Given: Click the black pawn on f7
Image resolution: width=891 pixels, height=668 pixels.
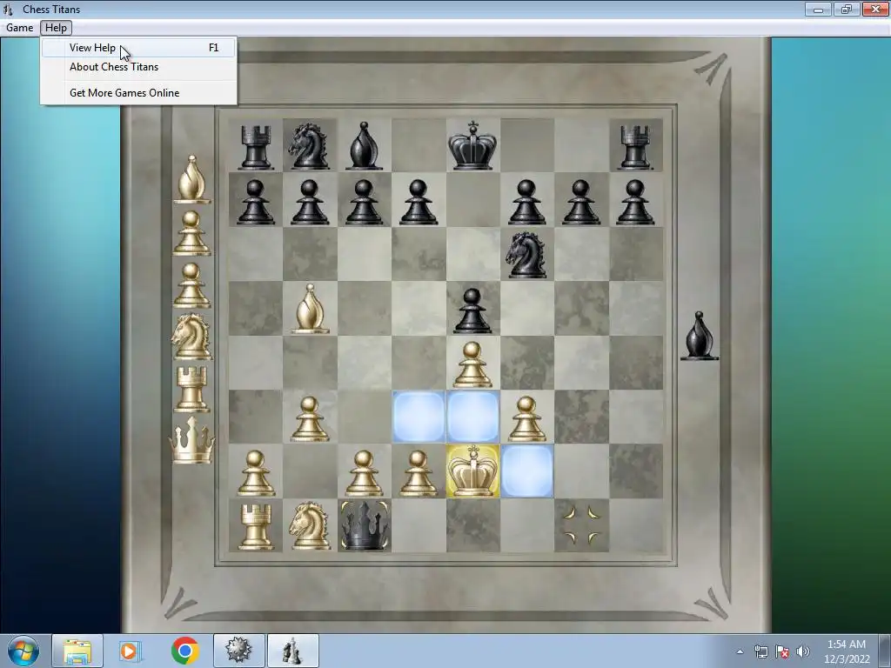Looking at the screenshot, I should 526,202.
